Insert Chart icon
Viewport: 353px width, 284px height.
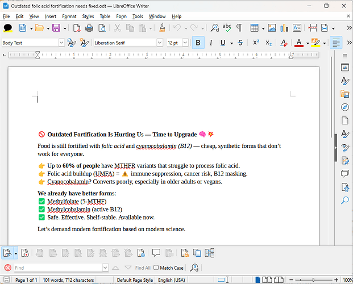[284, 28]
